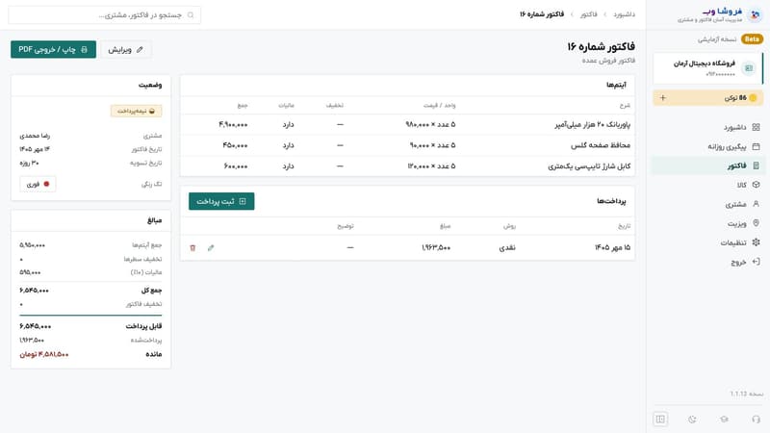Click the ۵ عدد × ۱۲۰,۰۰۰ unit price cell
The image size is (770, 433).
coord(431,166)
